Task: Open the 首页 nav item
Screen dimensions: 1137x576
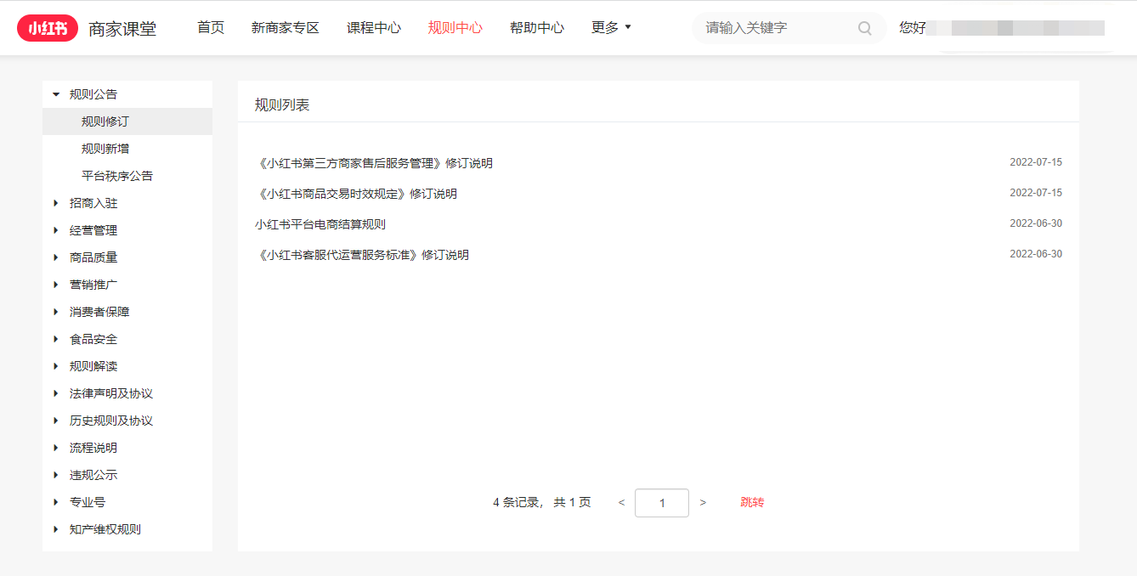Action: click(211, 28)
